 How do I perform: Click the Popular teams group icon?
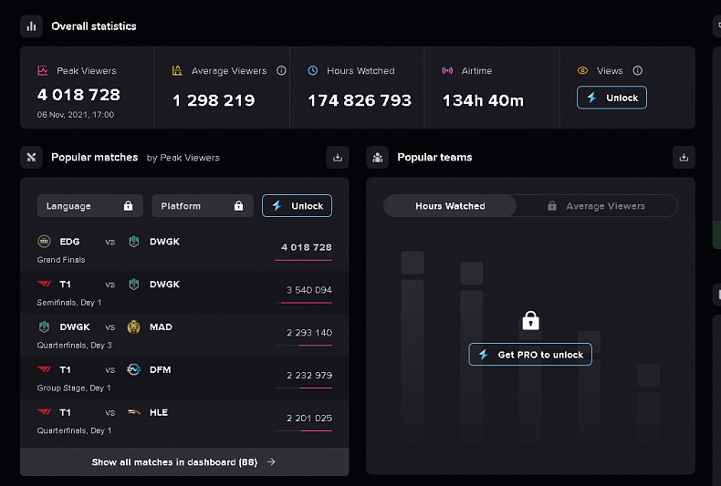(x=378, y=158)
